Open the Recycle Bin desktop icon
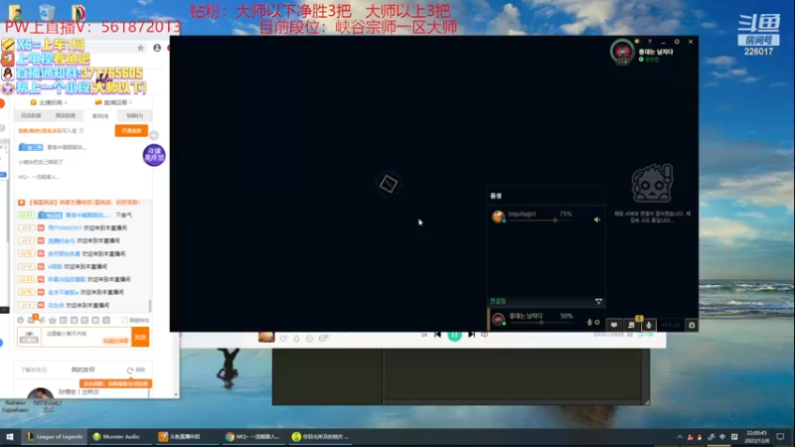The image size is (795, 447). pyautogui.click(x=47, y=12)
